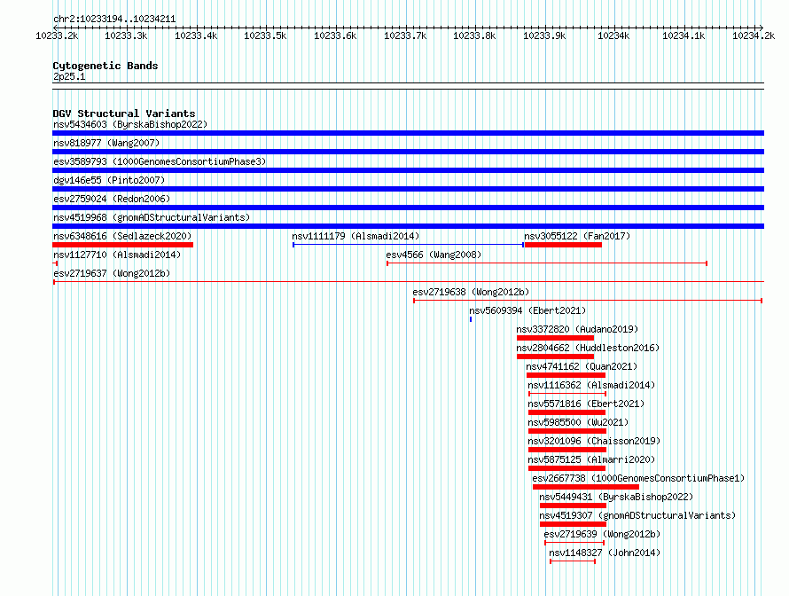The image size is (789, 596).
Task: Open nsv4519968 (gnomADStructuralVariants) entry
Action: (x=152, y=217)
